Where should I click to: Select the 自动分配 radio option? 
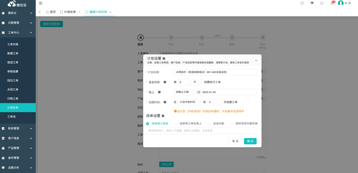click(209, 123)
